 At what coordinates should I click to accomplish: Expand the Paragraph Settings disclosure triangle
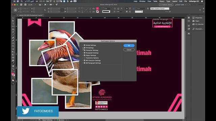[x=82, y=53]
